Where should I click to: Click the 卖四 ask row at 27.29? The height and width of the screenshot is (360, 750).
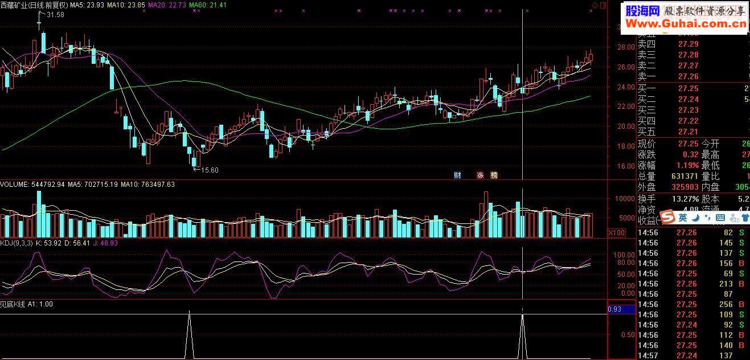click(x=692, y=44)
